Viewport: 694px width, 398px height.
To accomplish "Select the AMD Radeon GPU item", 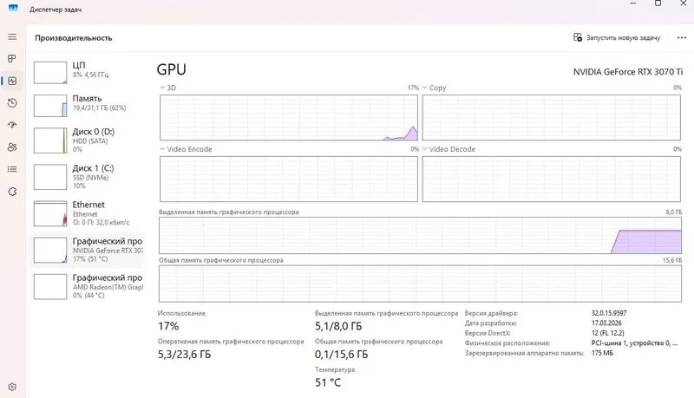I will pyautogui.click(x=87, y=286).
